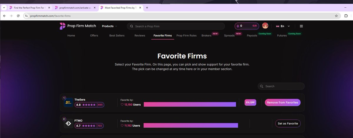Open the Reviews nav tab

coord(140,36)
